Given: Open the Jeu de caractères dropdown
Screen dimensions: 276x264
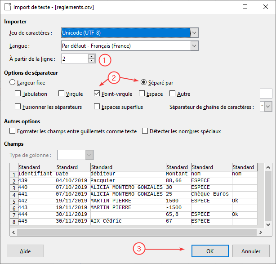Looking at the screenshot, I should click(194, 33).
